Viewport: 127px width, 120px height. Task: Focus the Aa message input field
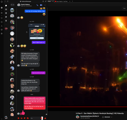35,118
